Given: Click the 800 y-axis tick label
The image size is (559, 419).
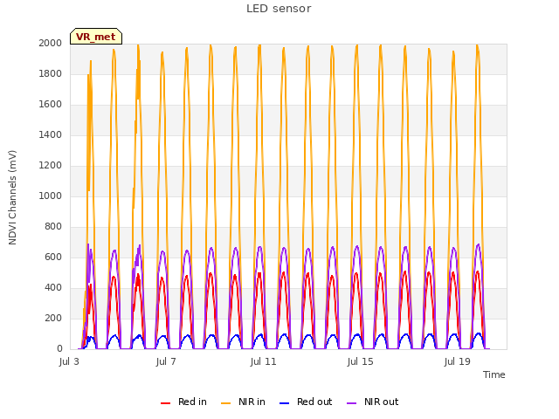Looking at the screenshot, I should [x=53, y=227].
